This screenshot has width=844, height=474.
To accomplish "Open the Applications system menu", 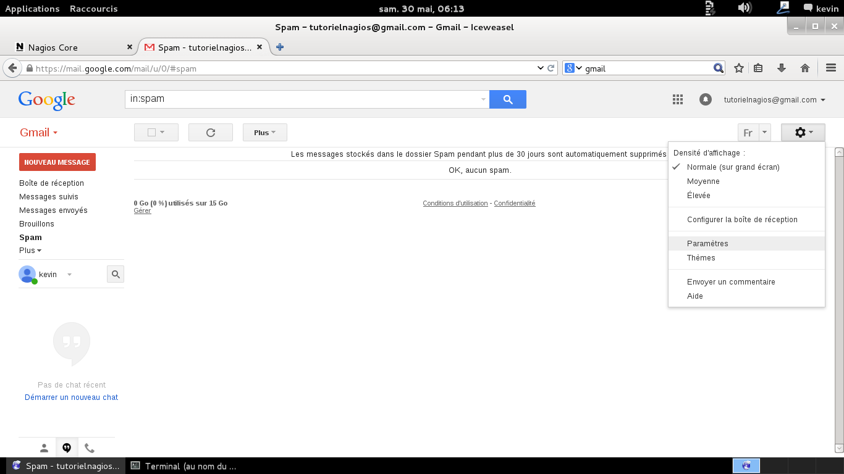I will (32, 9).
